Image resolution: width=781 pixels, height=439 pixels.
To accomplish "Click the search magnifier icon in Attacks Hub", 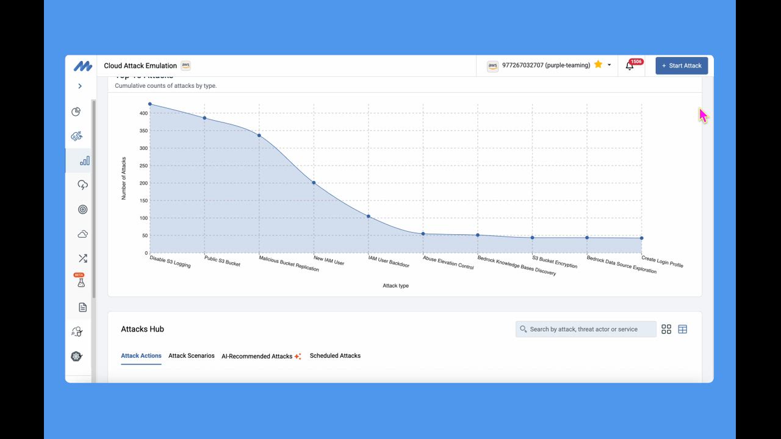I will pos(524,329).
